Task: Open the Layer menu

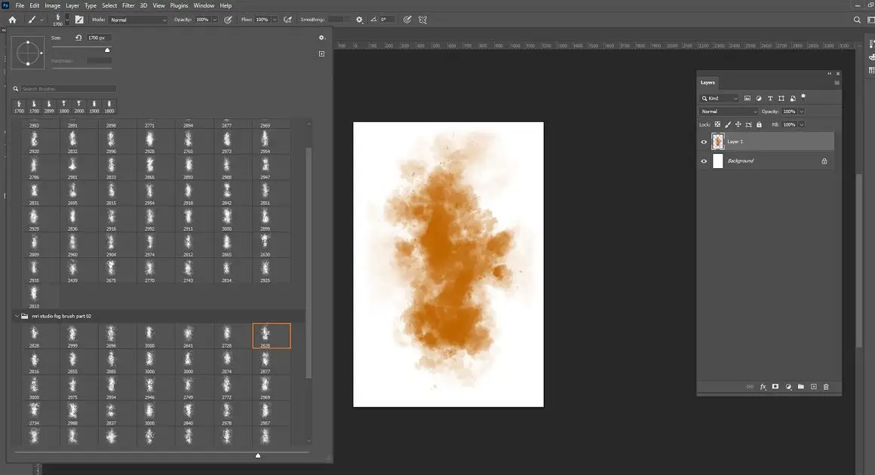Action: tap(72, 5)
